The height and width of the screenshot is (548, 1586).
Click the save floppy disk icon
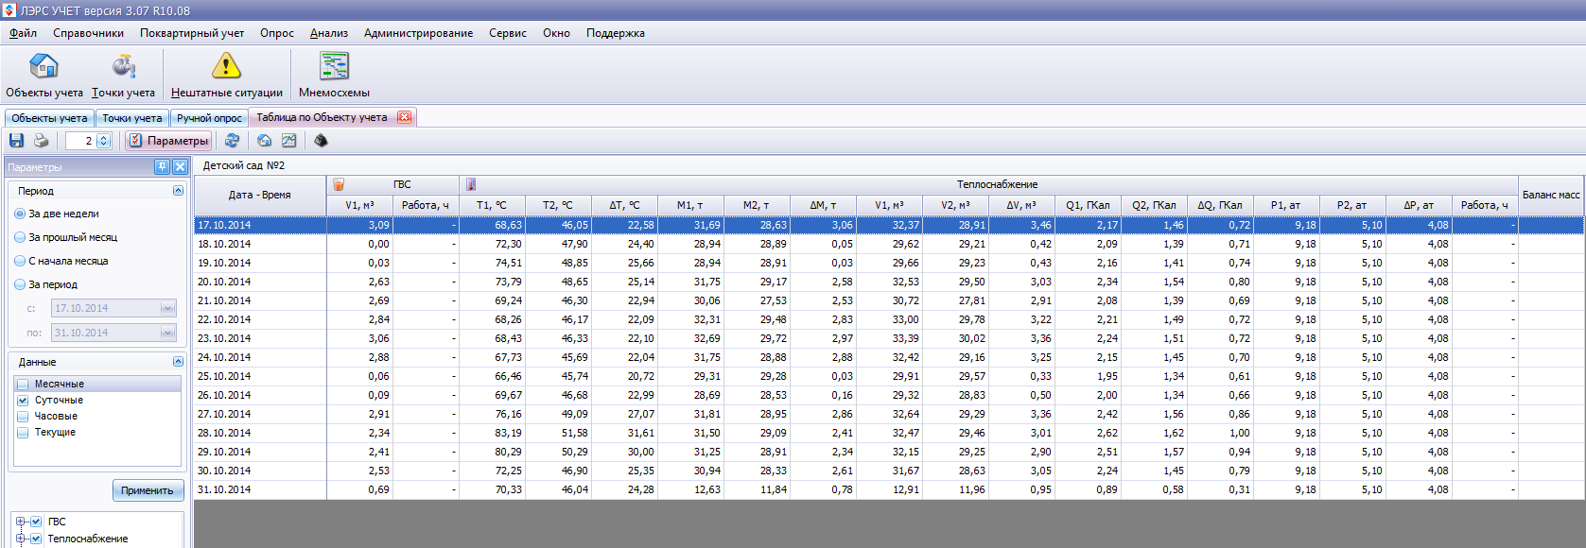(x=16, y=141)
